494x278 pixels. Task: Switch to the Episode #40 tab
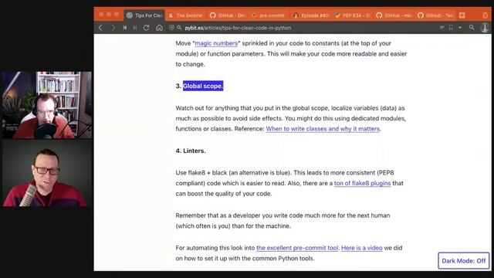tap(310, 15)
